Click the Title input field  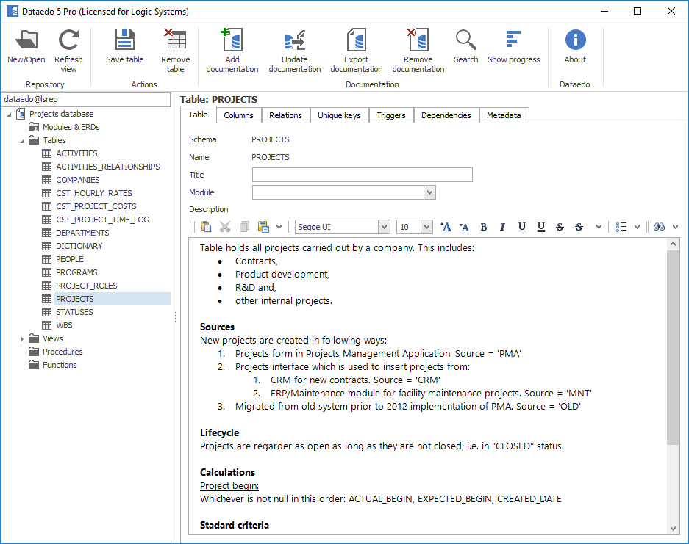pyautogui.click(x=362, y=175)
